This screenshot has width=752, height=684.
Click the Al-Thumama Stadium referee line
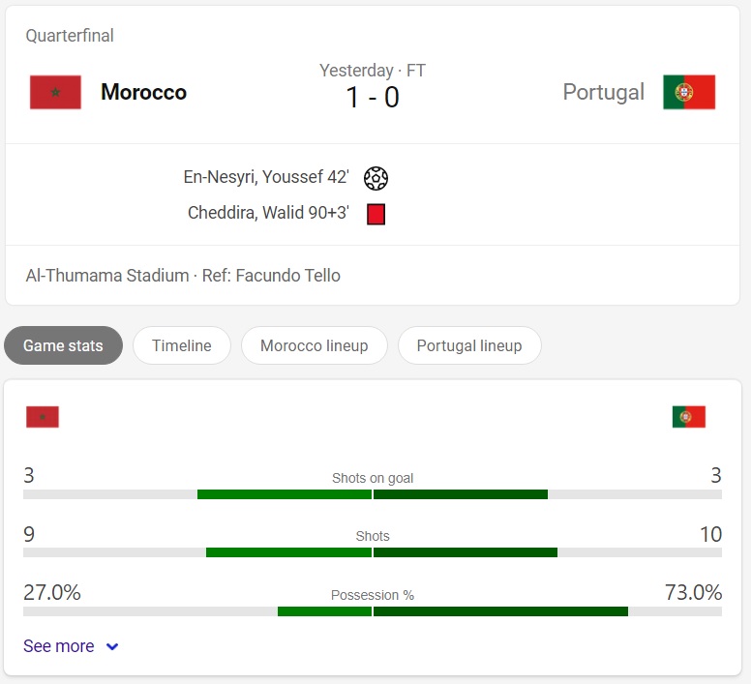point(183,276)
